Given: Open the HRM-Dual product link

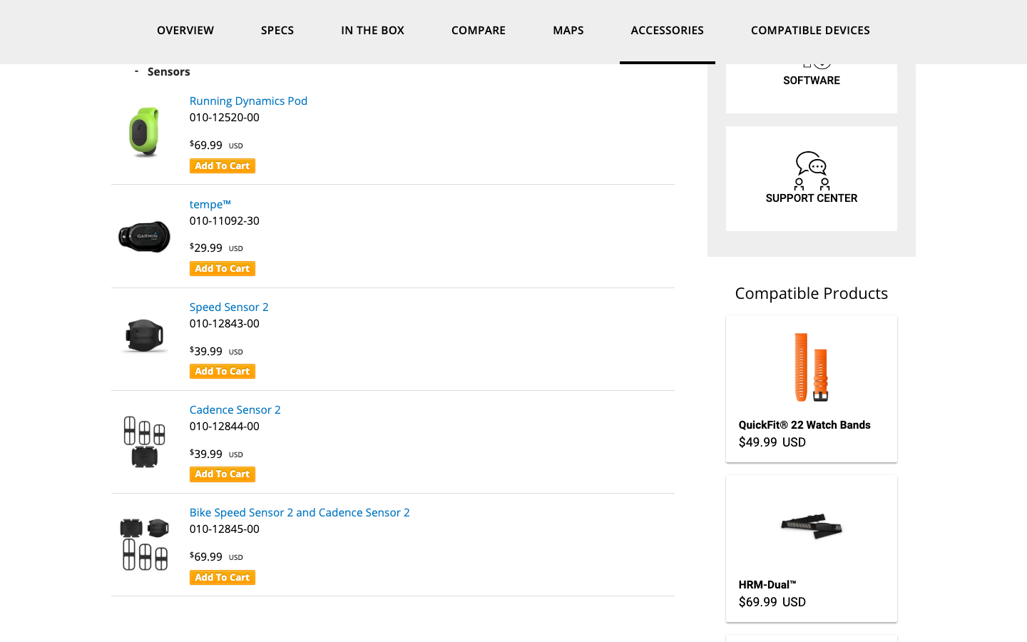Looking at the screenshot, I should [767, 584].
